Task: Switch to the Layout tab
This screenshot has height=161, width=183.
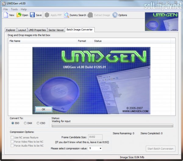Action: pos(22,30)
